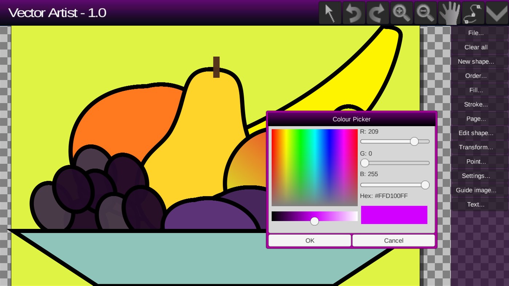Select the bezier path tool
Image resolution: width=509 pixels, height=286 pixels.
pyautogui.click(x=473, y=12)
